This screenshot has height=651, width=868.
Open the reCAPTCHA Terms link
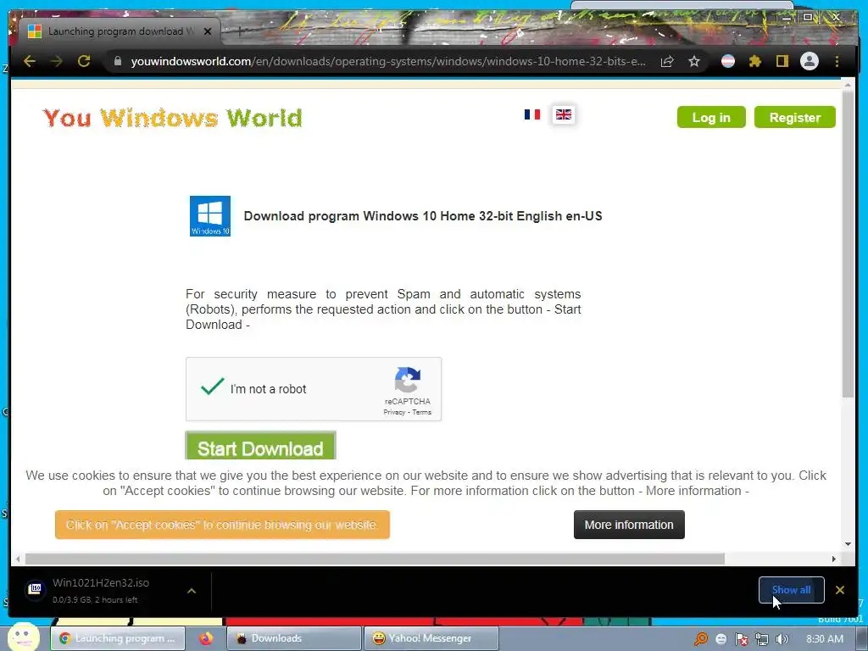422,413
